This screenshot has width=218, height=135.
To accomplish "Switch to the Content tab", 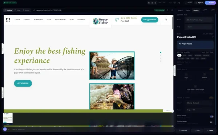I will click(x=196, y=10).
